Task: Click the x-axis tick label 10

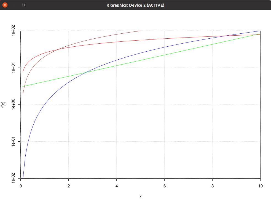Action: pos(261,186)
